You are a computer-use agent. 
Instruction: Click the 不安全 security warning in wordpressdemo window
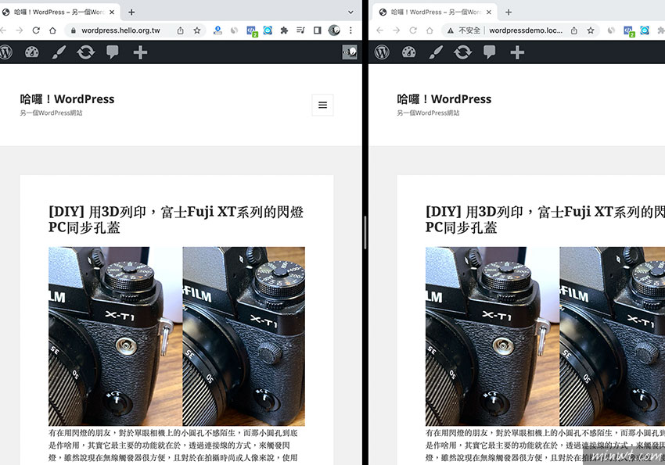pyautogui.click(x=464, y=30)
